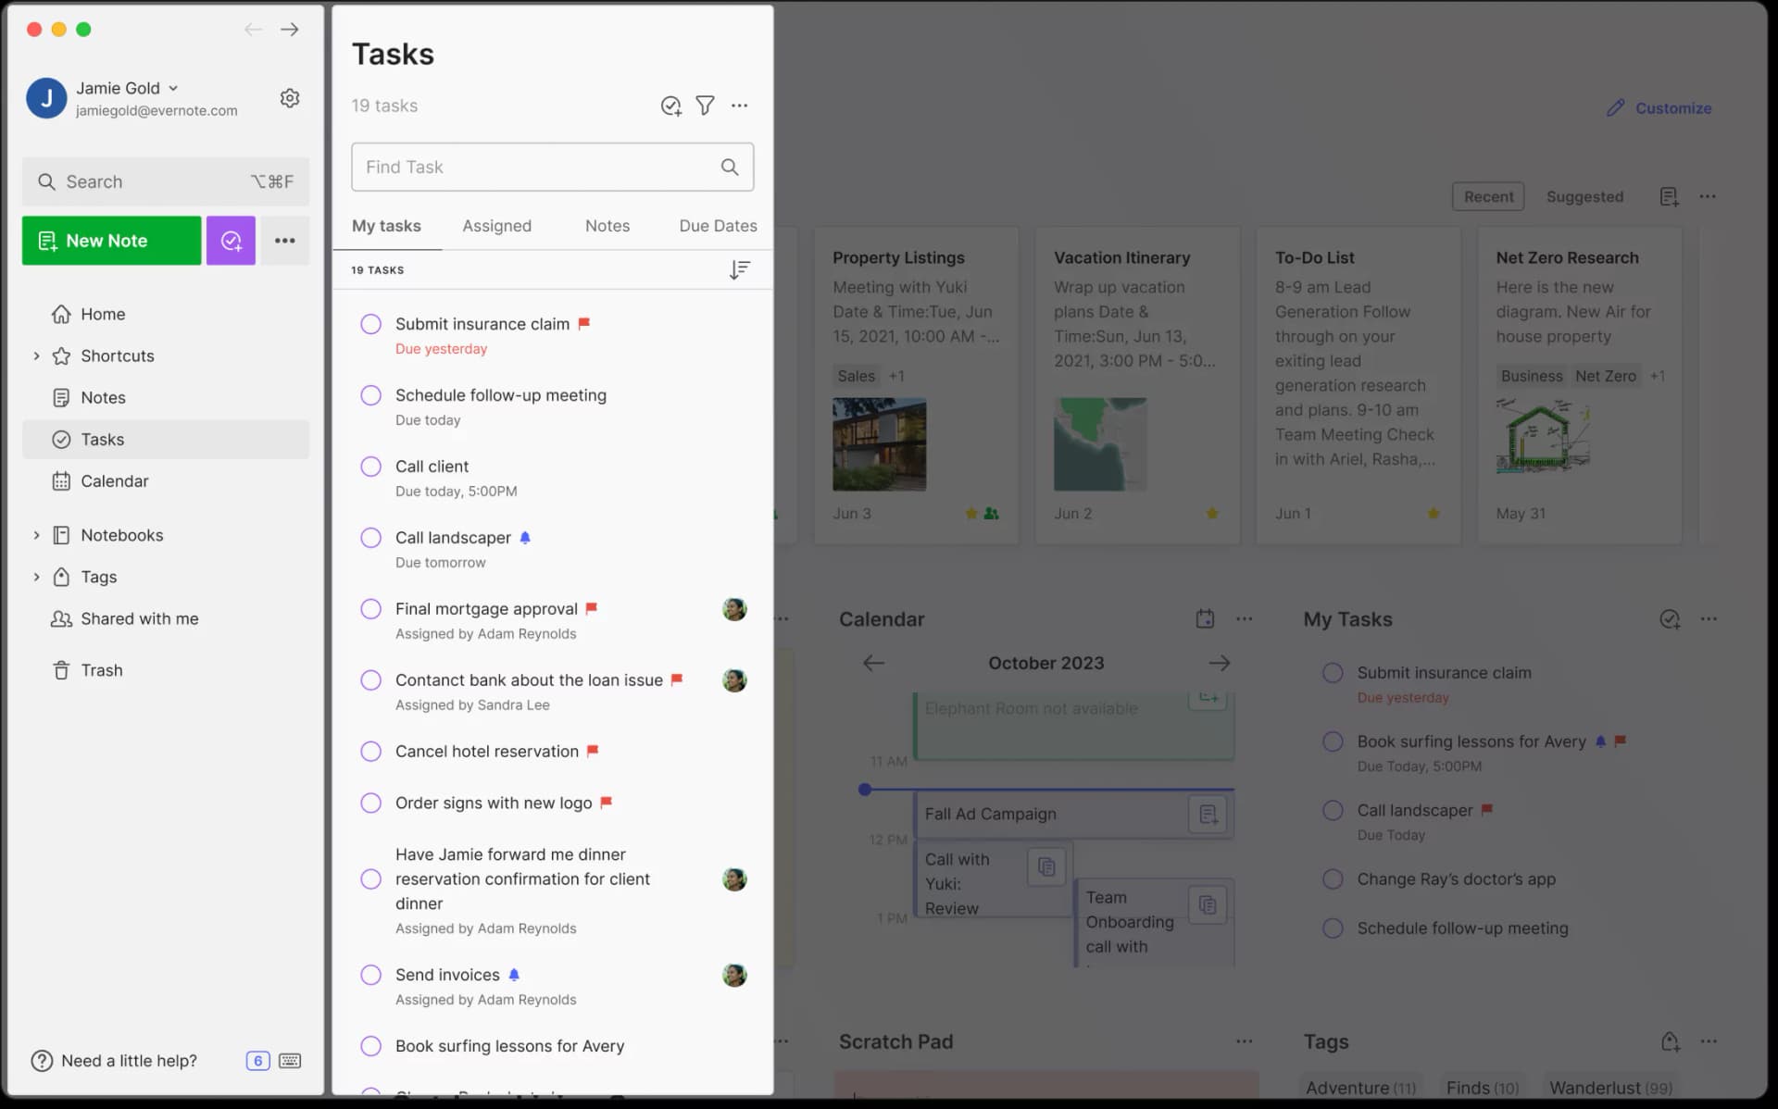Expand the Notebooks section in sidebar
Image resolution: width=1778 pixels, height=1109 pixels.
37,535
